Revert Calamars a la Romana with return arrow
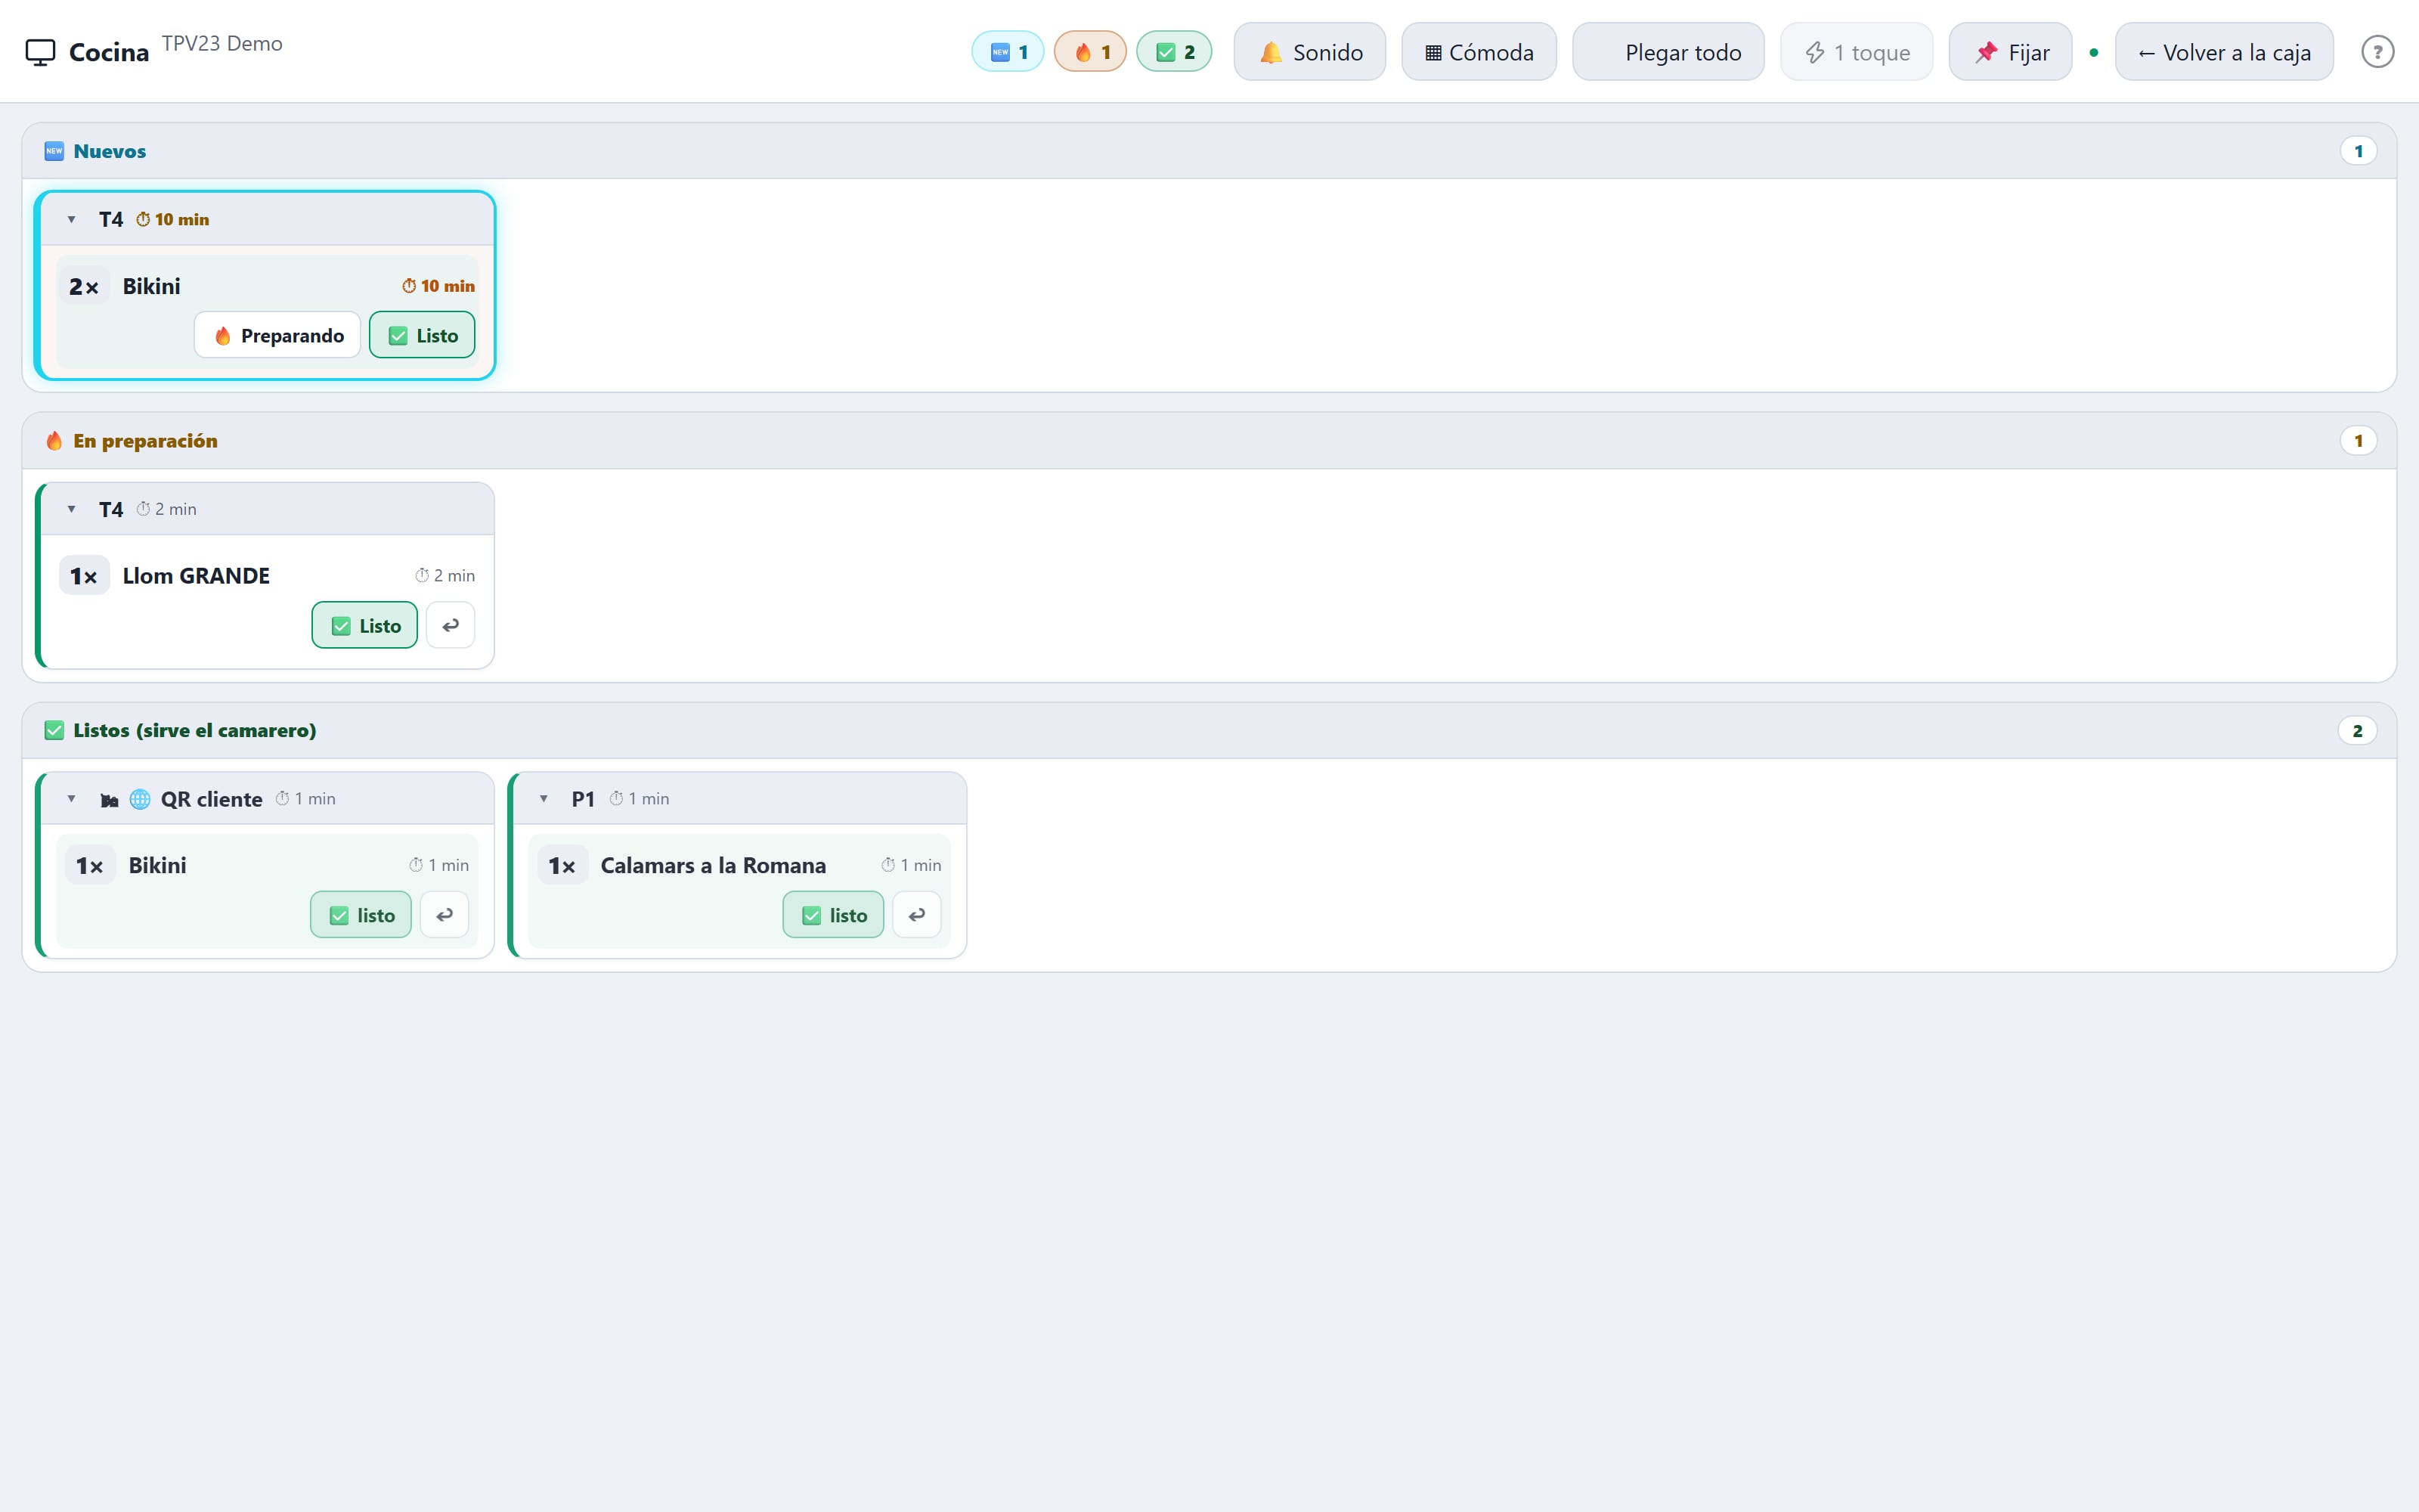2419x1512 pixels. click(917, 915)
